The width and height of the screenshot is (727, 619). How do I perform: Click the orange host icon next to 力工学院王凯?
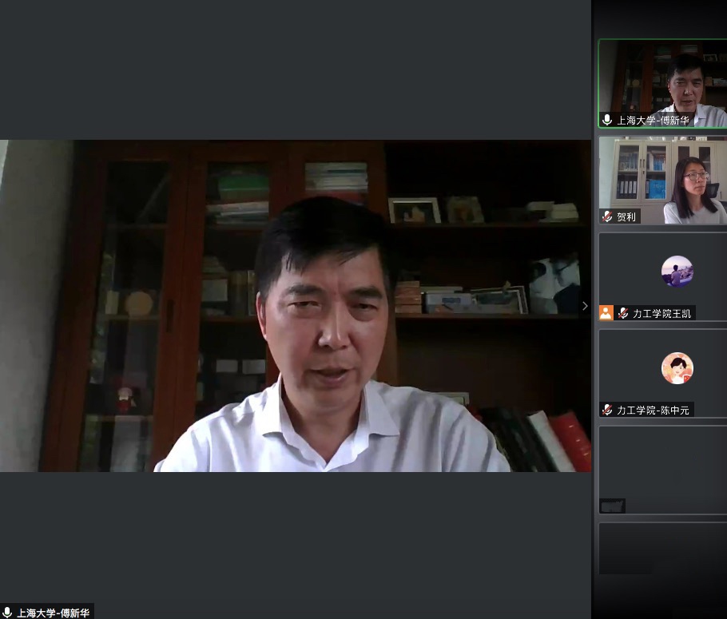click(606, 314)
